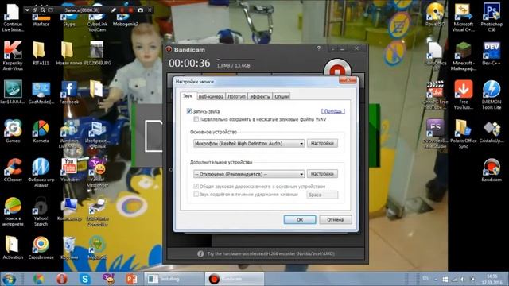Viewport: 509px width, 286px height.
Task: Click the Skype icon in taskbar
Action: pyautogui.click(x=85, y=279)
